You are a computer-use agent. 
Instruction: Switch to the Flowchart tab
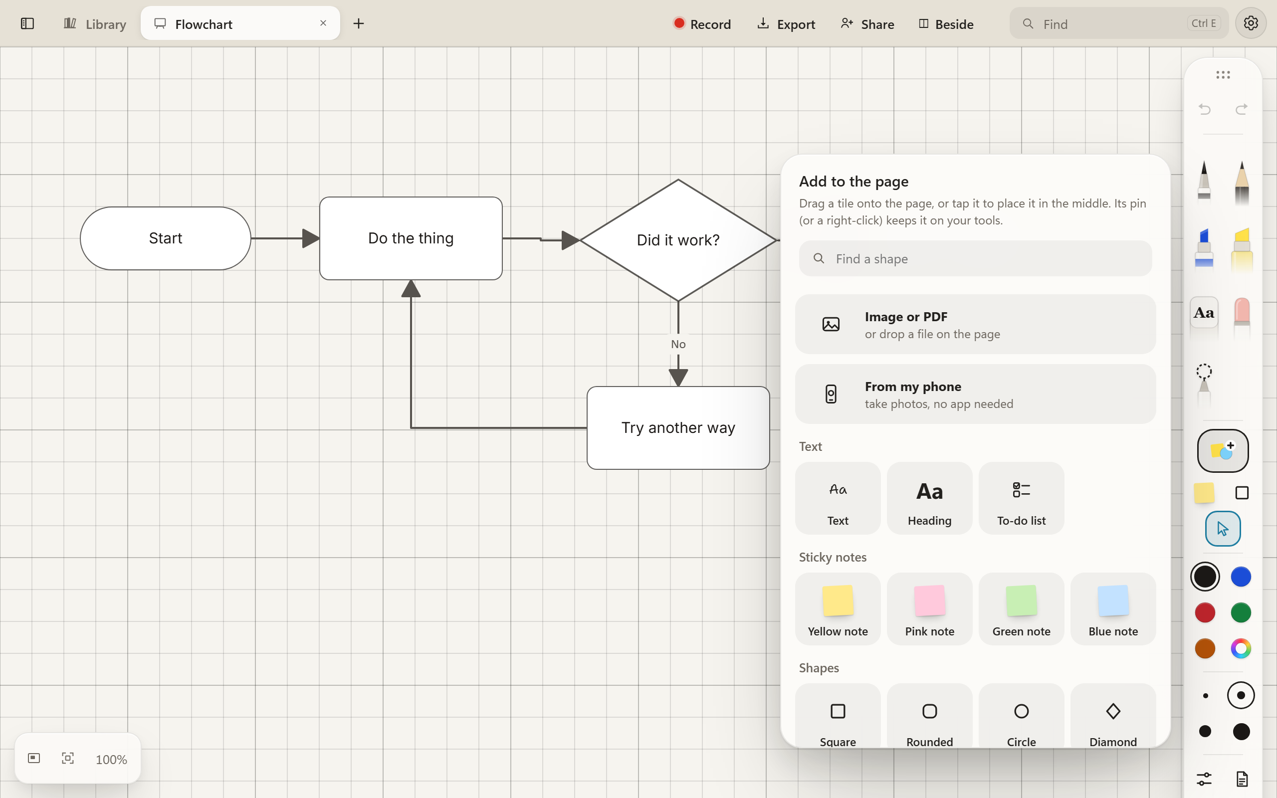(x=240, y=24)
